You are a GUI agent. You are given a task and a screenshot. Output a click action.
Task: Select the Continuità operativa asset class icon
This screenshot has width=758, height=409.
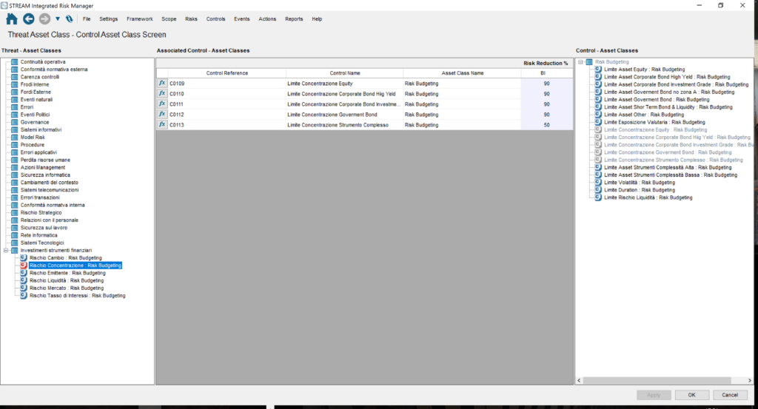[15, 62]
